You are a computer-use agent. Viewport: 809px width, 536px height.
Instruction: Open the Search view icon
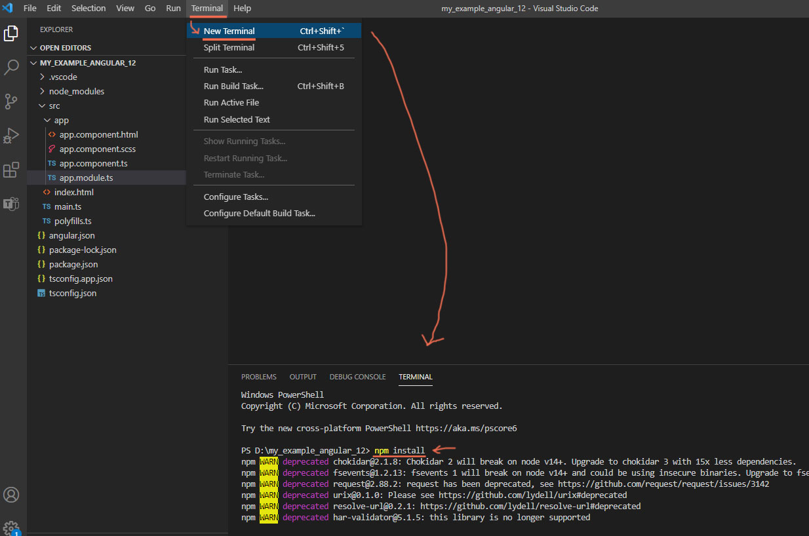[11, 67]
